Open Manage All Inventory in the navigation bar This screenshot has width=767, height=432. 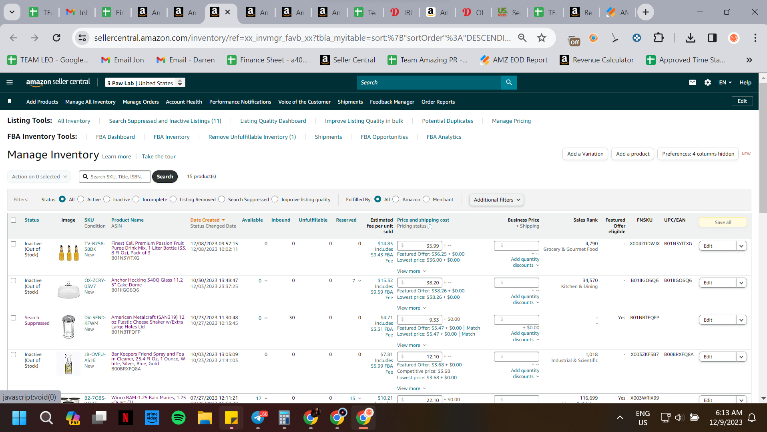(x=90, y=102)
